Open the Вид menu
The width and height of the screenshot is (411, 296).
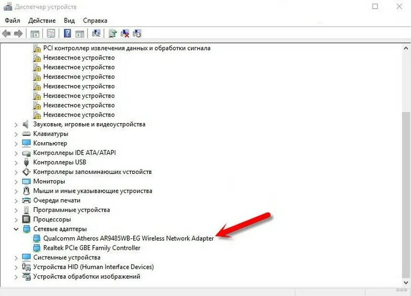tap(69, 21)
